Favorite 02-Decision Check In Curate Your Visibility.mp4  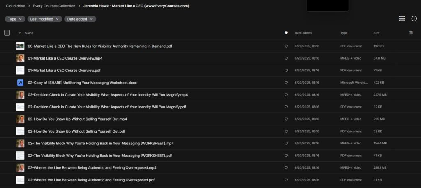tap(286, 95)
